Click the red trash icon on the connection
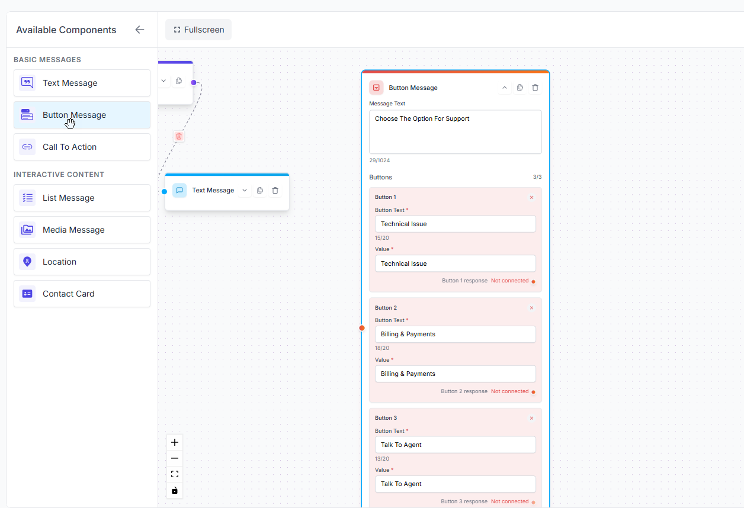Screen dimensions: 744x508 (178, 136)
